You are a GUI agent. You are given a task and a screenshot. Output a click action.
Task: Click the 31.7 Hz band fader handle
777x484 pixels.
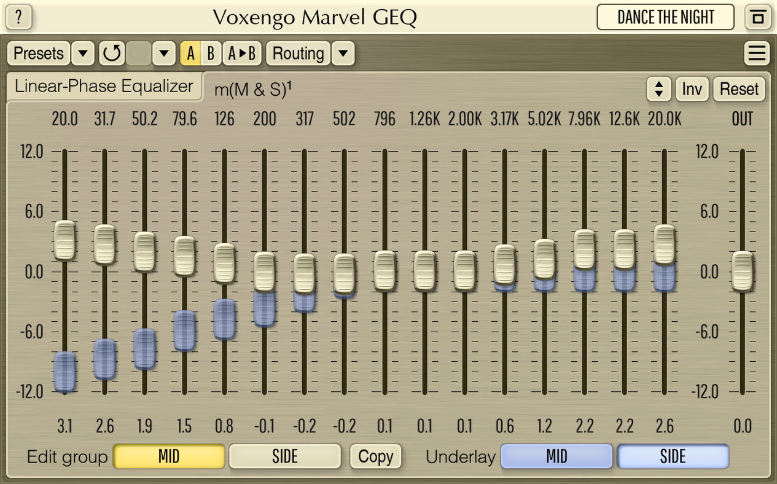(x=104, y=244)
